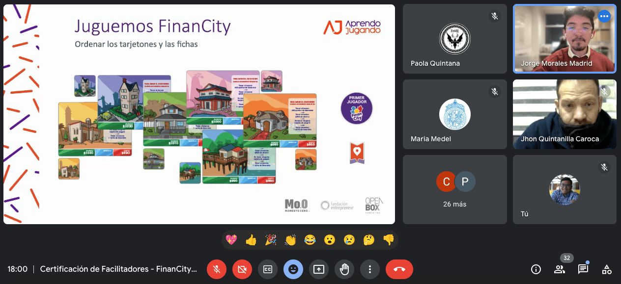Click the slide heading Juguemos FinanCity
Screen dimensions: 621x284
[x=152, y=26]
